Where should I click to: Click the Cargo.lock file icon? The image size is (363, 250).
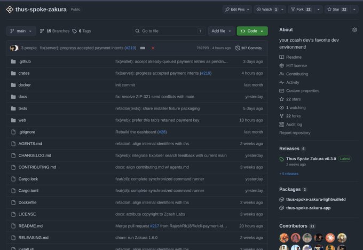coord(13,179)
